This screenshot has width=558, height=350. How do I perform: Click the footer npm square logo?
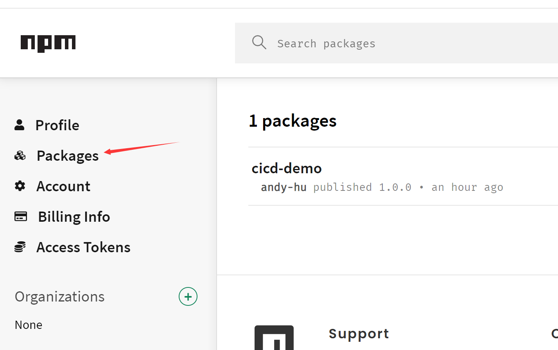click(x=274, y=337)
